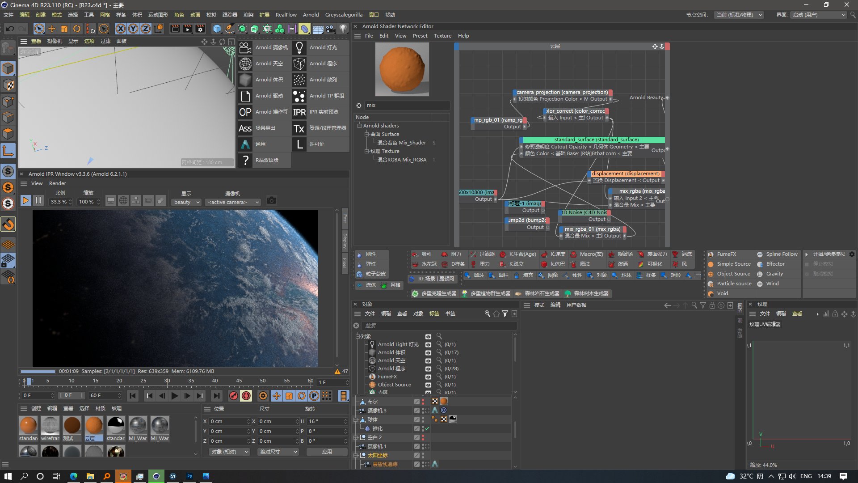The width and height of the screenshot is (858, 483).
Task: Open the Preset menu in the shader editor
Action: click(x=420, y=36)
